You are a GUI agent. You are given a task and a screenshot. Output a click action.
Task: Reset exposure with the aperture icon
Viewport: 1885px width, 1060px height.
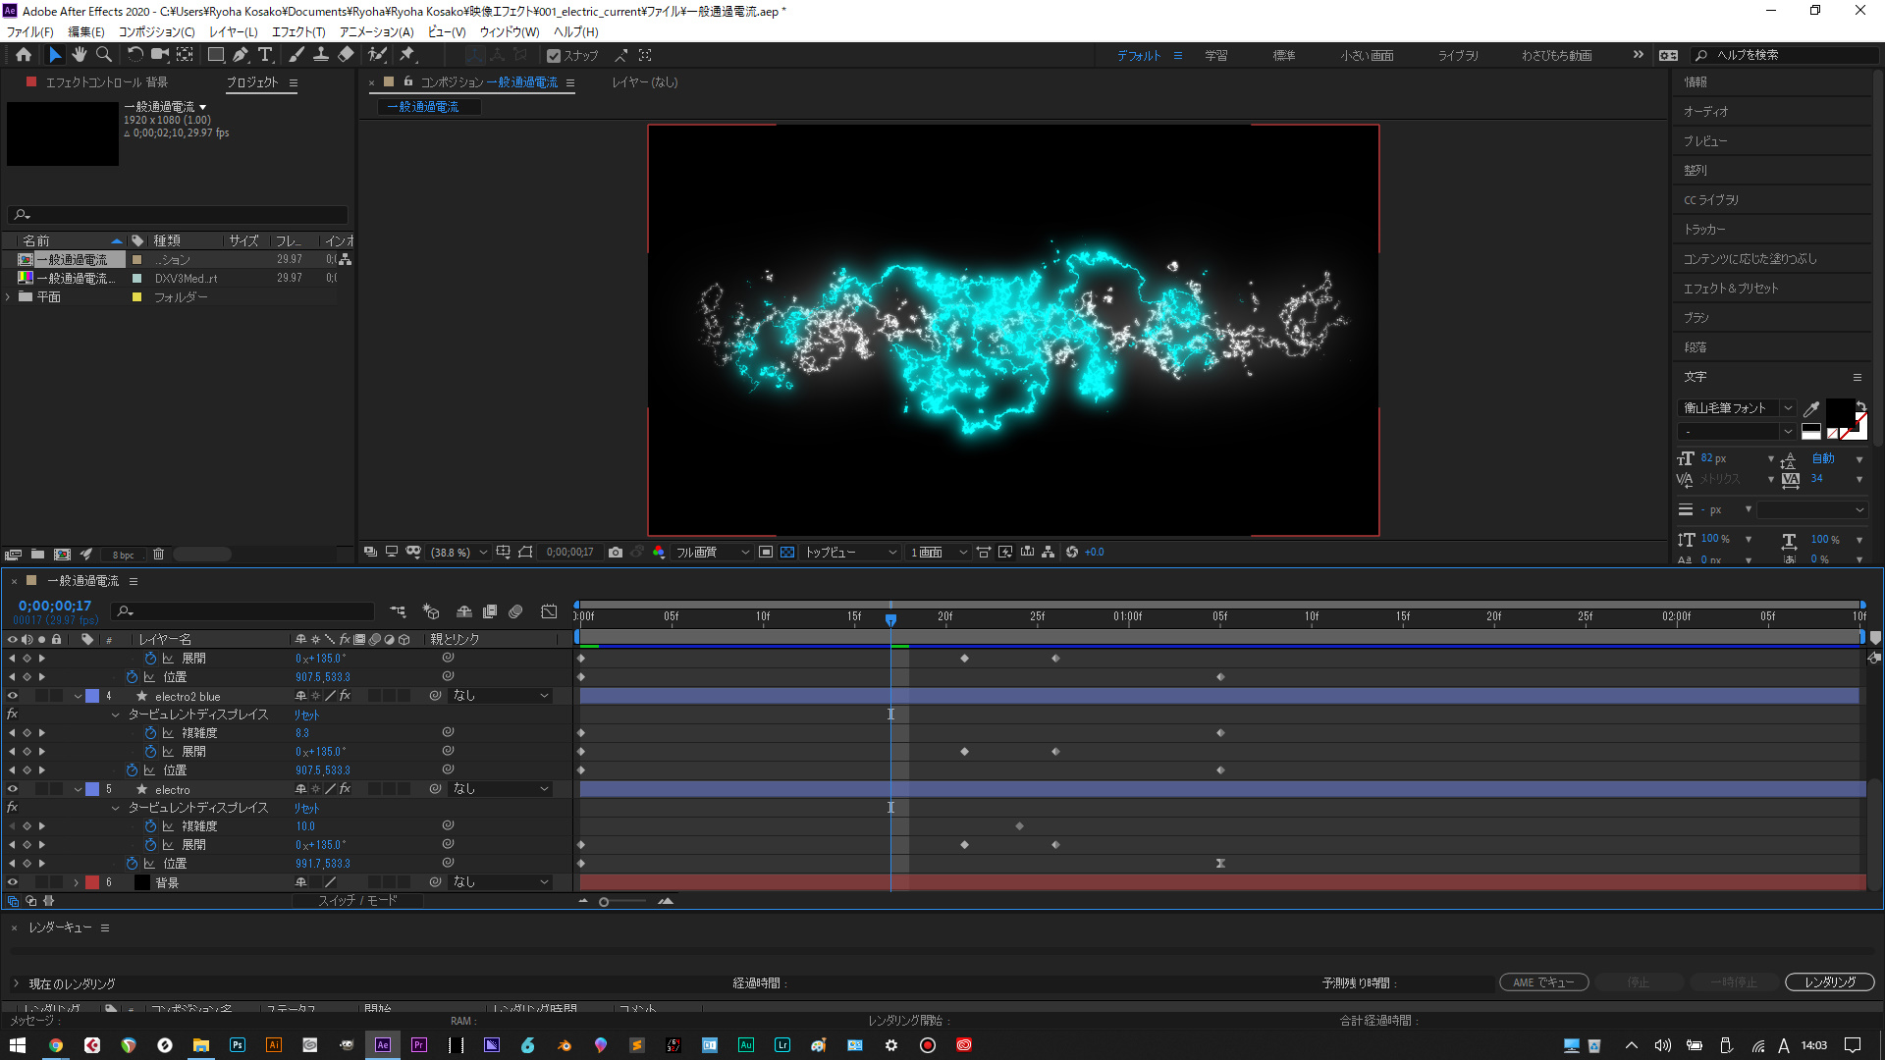pyautogui.click(x=1072, y=553)
